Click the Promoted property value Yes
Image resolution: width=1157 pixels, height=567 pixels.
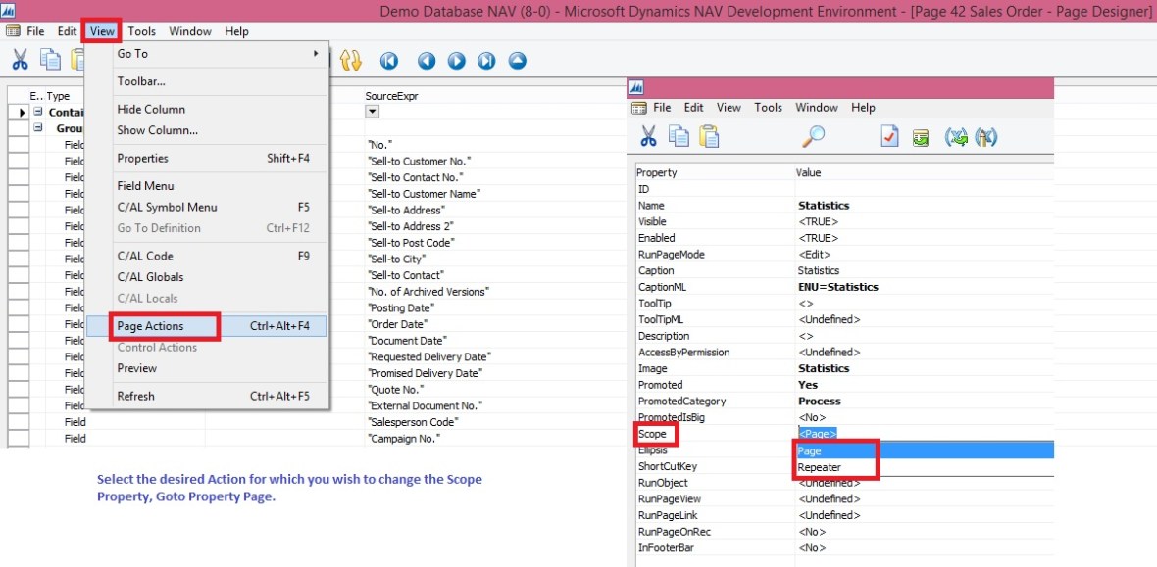pos(808,385)
